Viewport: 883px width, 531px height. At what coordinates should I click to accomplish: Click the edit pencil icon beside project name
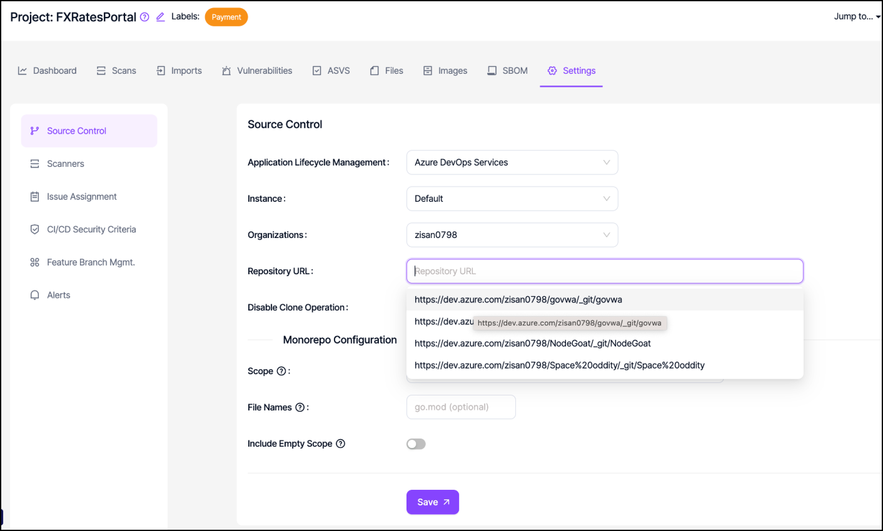click(160, 17)
